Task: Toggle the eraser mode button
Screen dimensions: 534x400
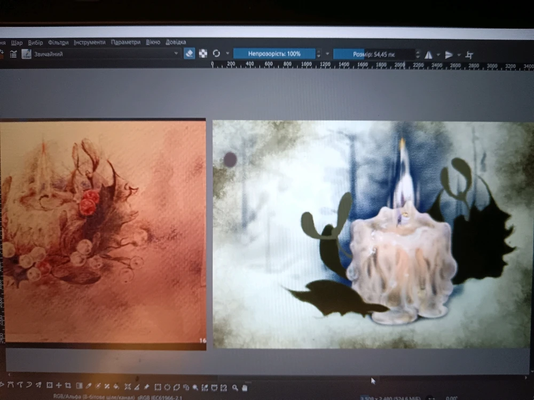Action: pos(190,54)
